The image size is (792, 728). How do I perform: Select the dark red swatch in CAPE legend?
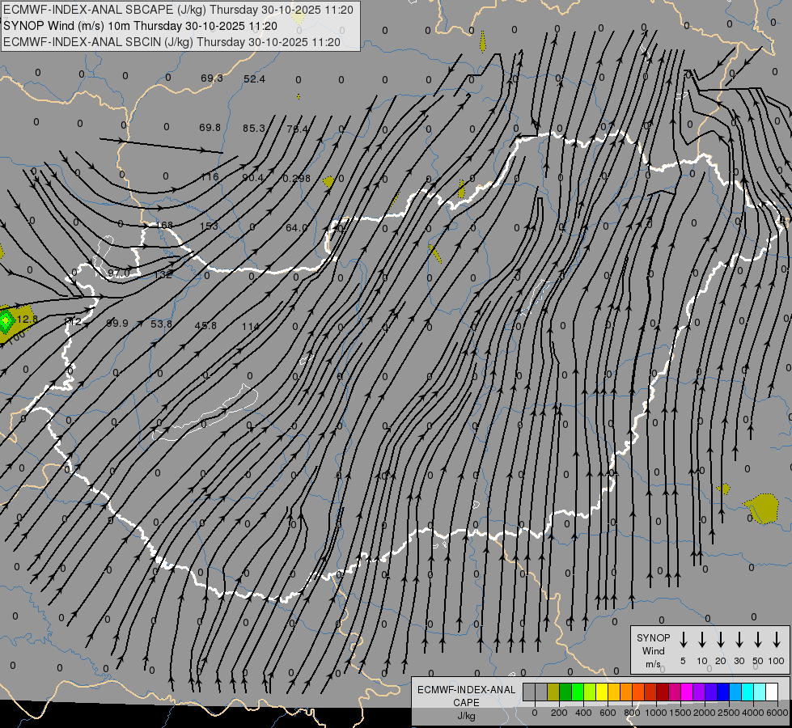coord(663,692)
